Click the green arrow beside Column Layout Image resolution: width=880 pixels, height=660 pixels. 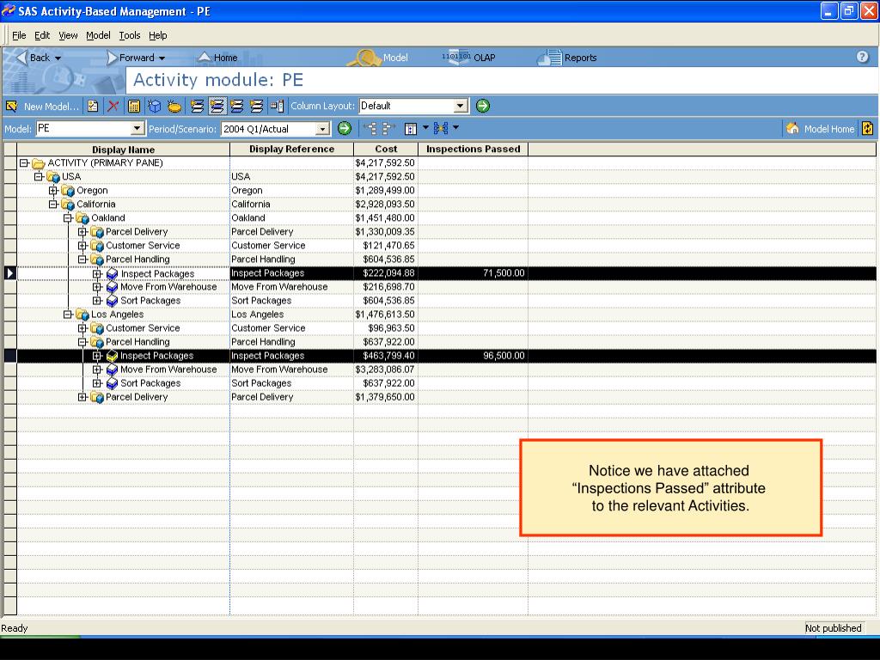(483, 106)
